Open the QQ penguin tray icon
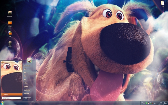Image resolution: width=168 pixels, height=105 pixels. 148,103
